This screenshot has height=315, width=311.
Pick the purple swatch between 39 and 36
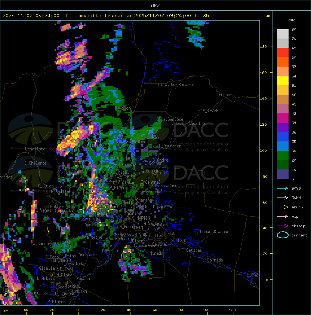(283, 127)
